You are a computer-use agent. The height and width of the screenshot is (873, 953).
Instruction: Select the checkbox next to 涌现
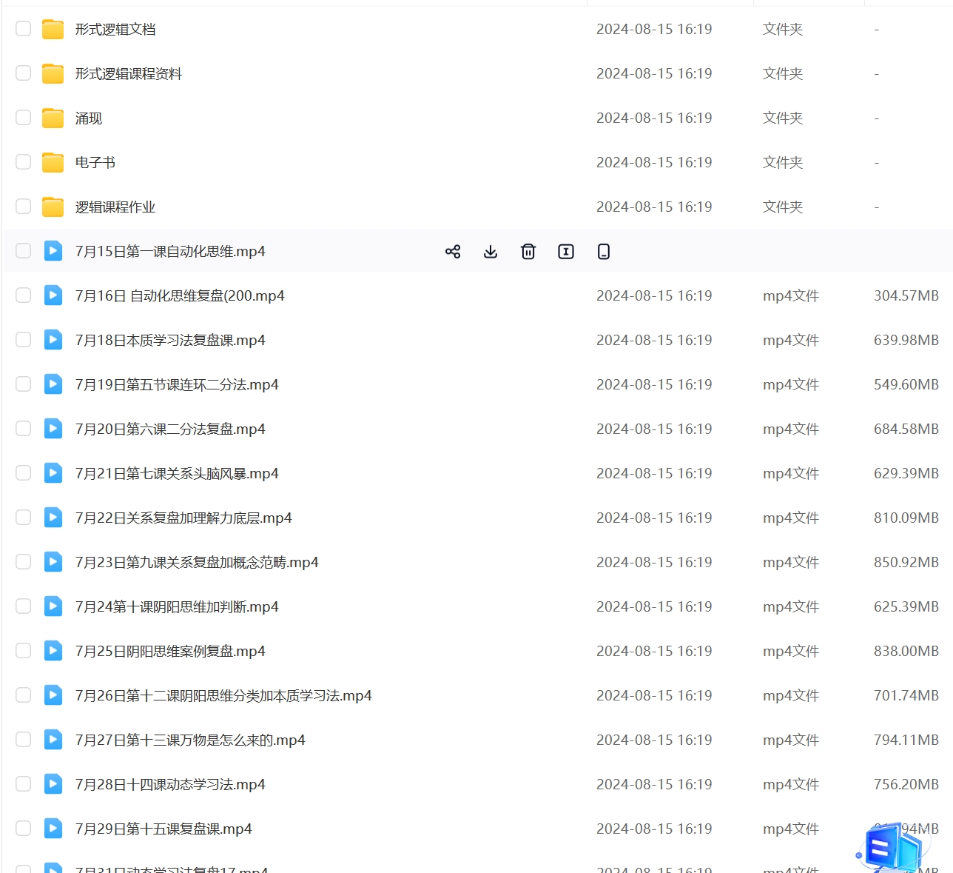(24, 118)
